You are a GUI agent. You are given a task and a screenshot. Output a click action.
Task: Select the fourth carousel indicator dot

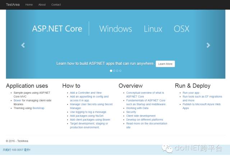pos(120,71)
